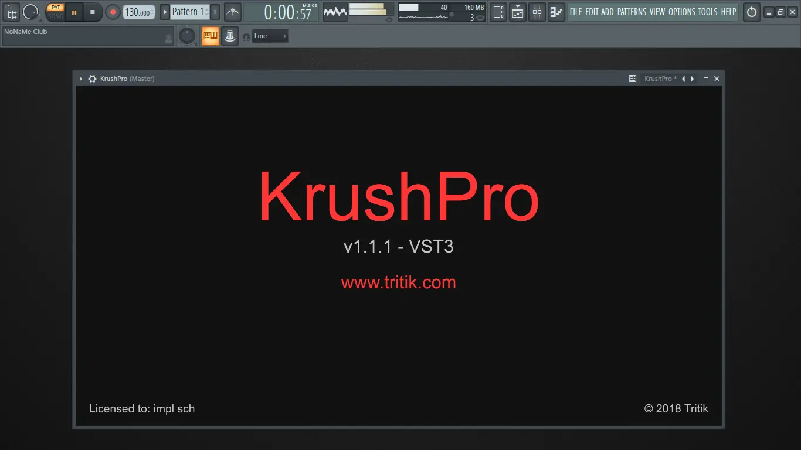Open the pattern options arrow left of Pattern 1
The image size is (801, 450).
[x=165, y=12]
